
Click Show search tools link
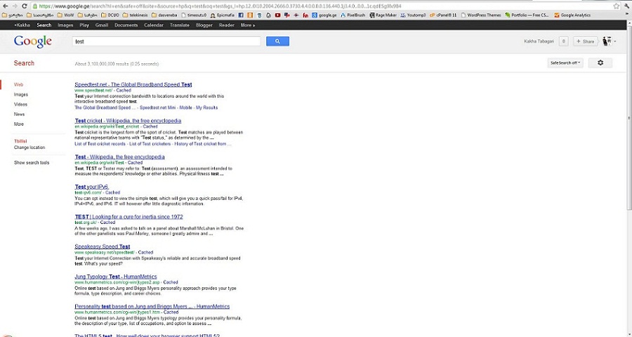pos(32,163)
